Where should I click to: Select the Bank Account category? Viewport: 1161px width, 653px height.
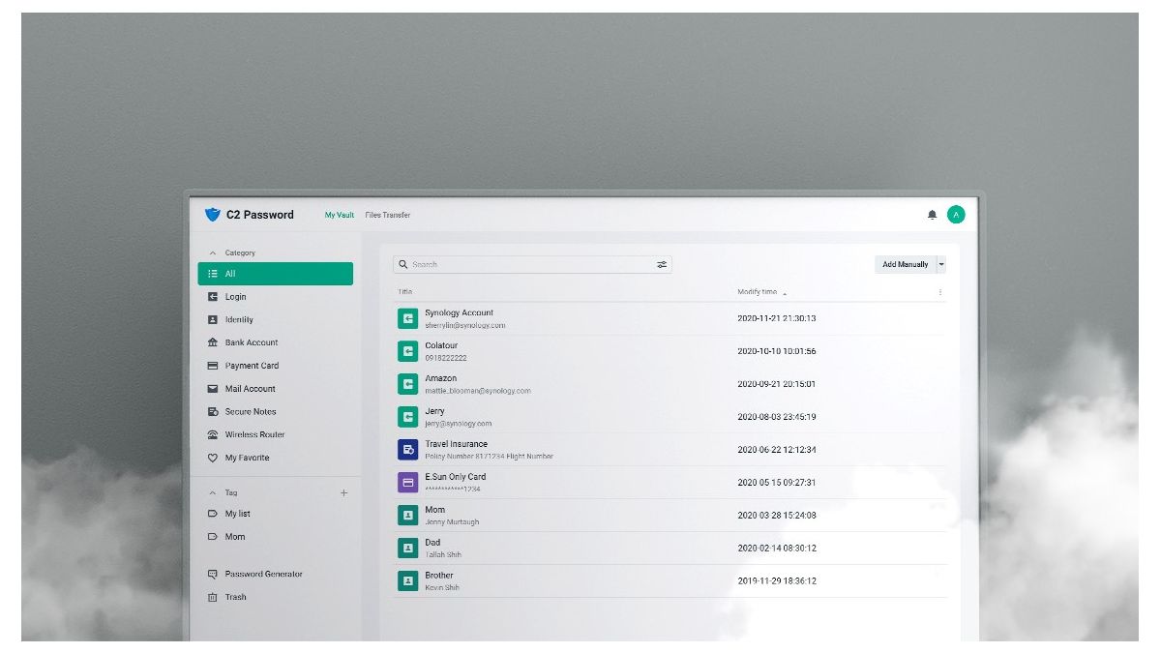[251, 342]
